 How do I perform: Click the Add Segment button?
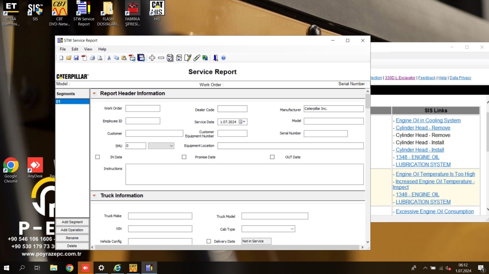72,222
